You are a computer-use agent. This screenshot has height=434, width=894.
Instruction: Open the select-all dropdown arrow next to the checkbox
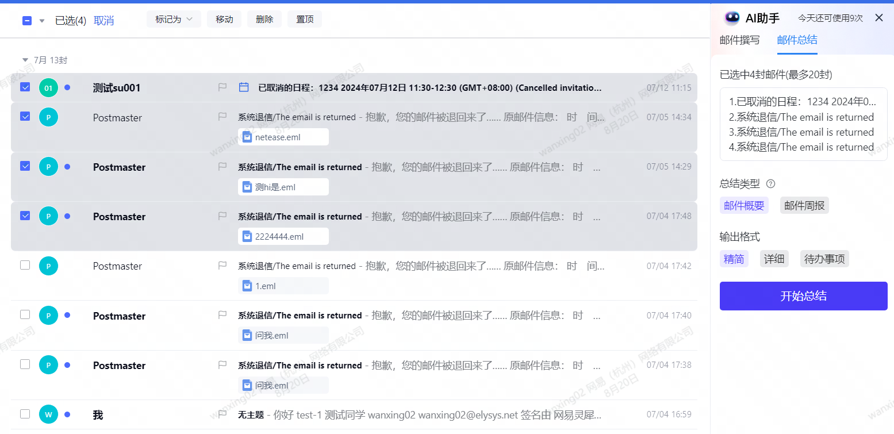coord(41,21)
